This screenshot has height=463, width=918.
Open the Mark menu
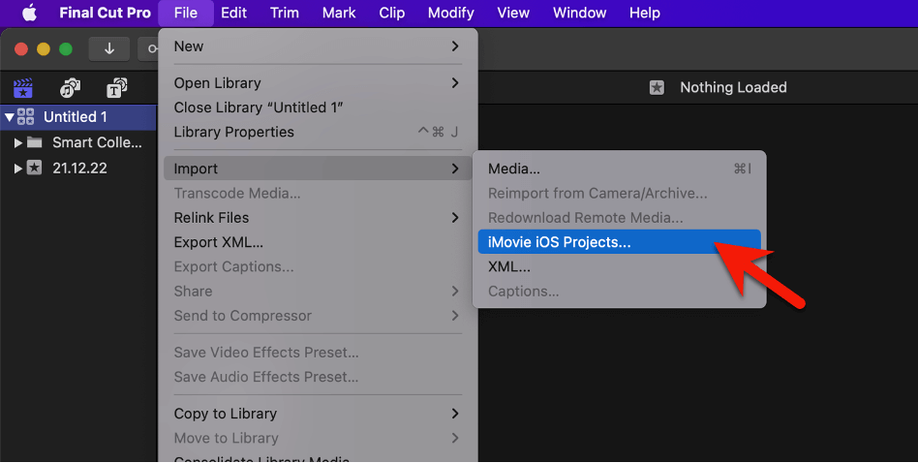[339, 13]
